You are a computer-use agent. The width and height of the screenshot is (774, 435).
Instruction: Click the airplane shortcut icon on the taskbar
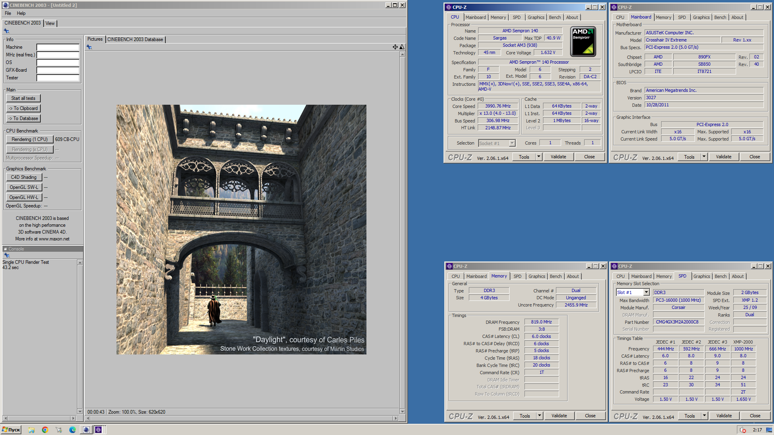pyautogui.click(x=59, y=430)
